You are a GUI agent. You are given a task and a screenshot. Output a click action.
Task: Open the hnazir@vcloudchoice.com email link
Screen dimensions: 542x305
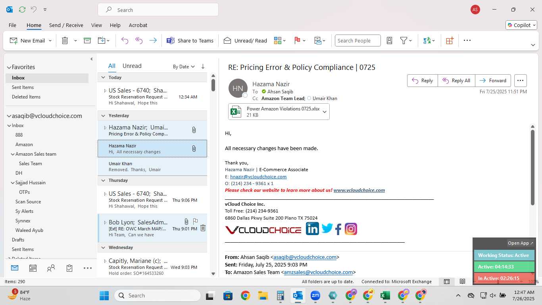pos(258,177)
